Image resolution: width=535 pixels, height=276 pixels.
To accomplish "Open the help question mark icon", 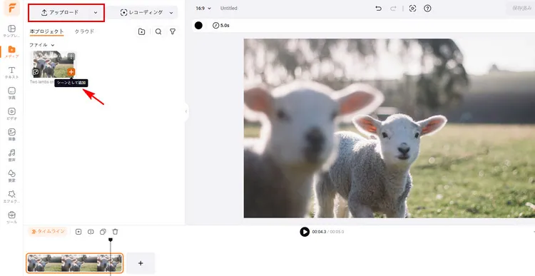I will point(427,9).
